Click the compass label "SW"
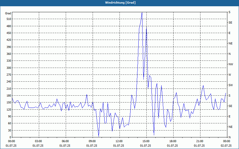 [231, 85]
